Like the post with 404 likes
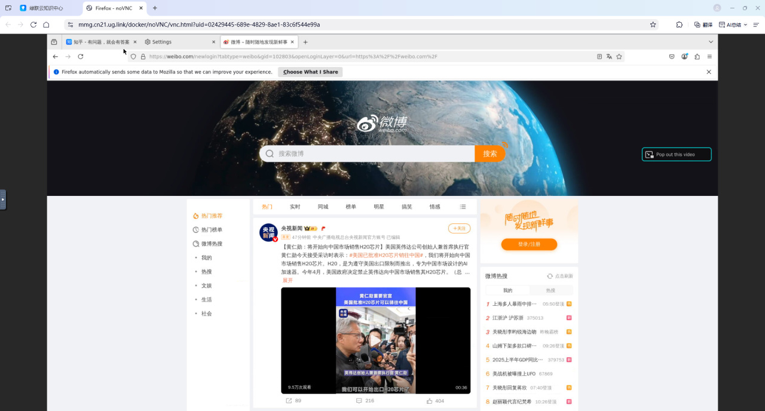Screen dimensions: 765x411 point(429,401)
